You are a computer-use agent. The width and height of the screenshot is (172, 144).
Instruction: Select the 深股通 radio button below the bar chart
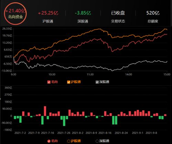pyautogui.click(x=97, y=141)
